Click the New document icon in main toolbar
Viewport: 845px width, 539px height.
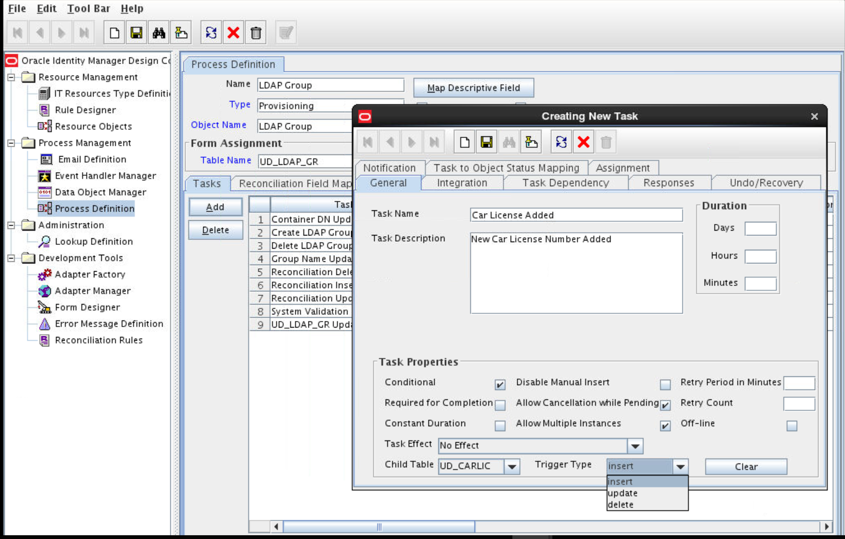click(x=114, y=33)
